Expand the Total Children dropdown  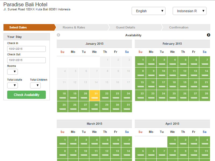pyautogui.click(x=35, y=86)
